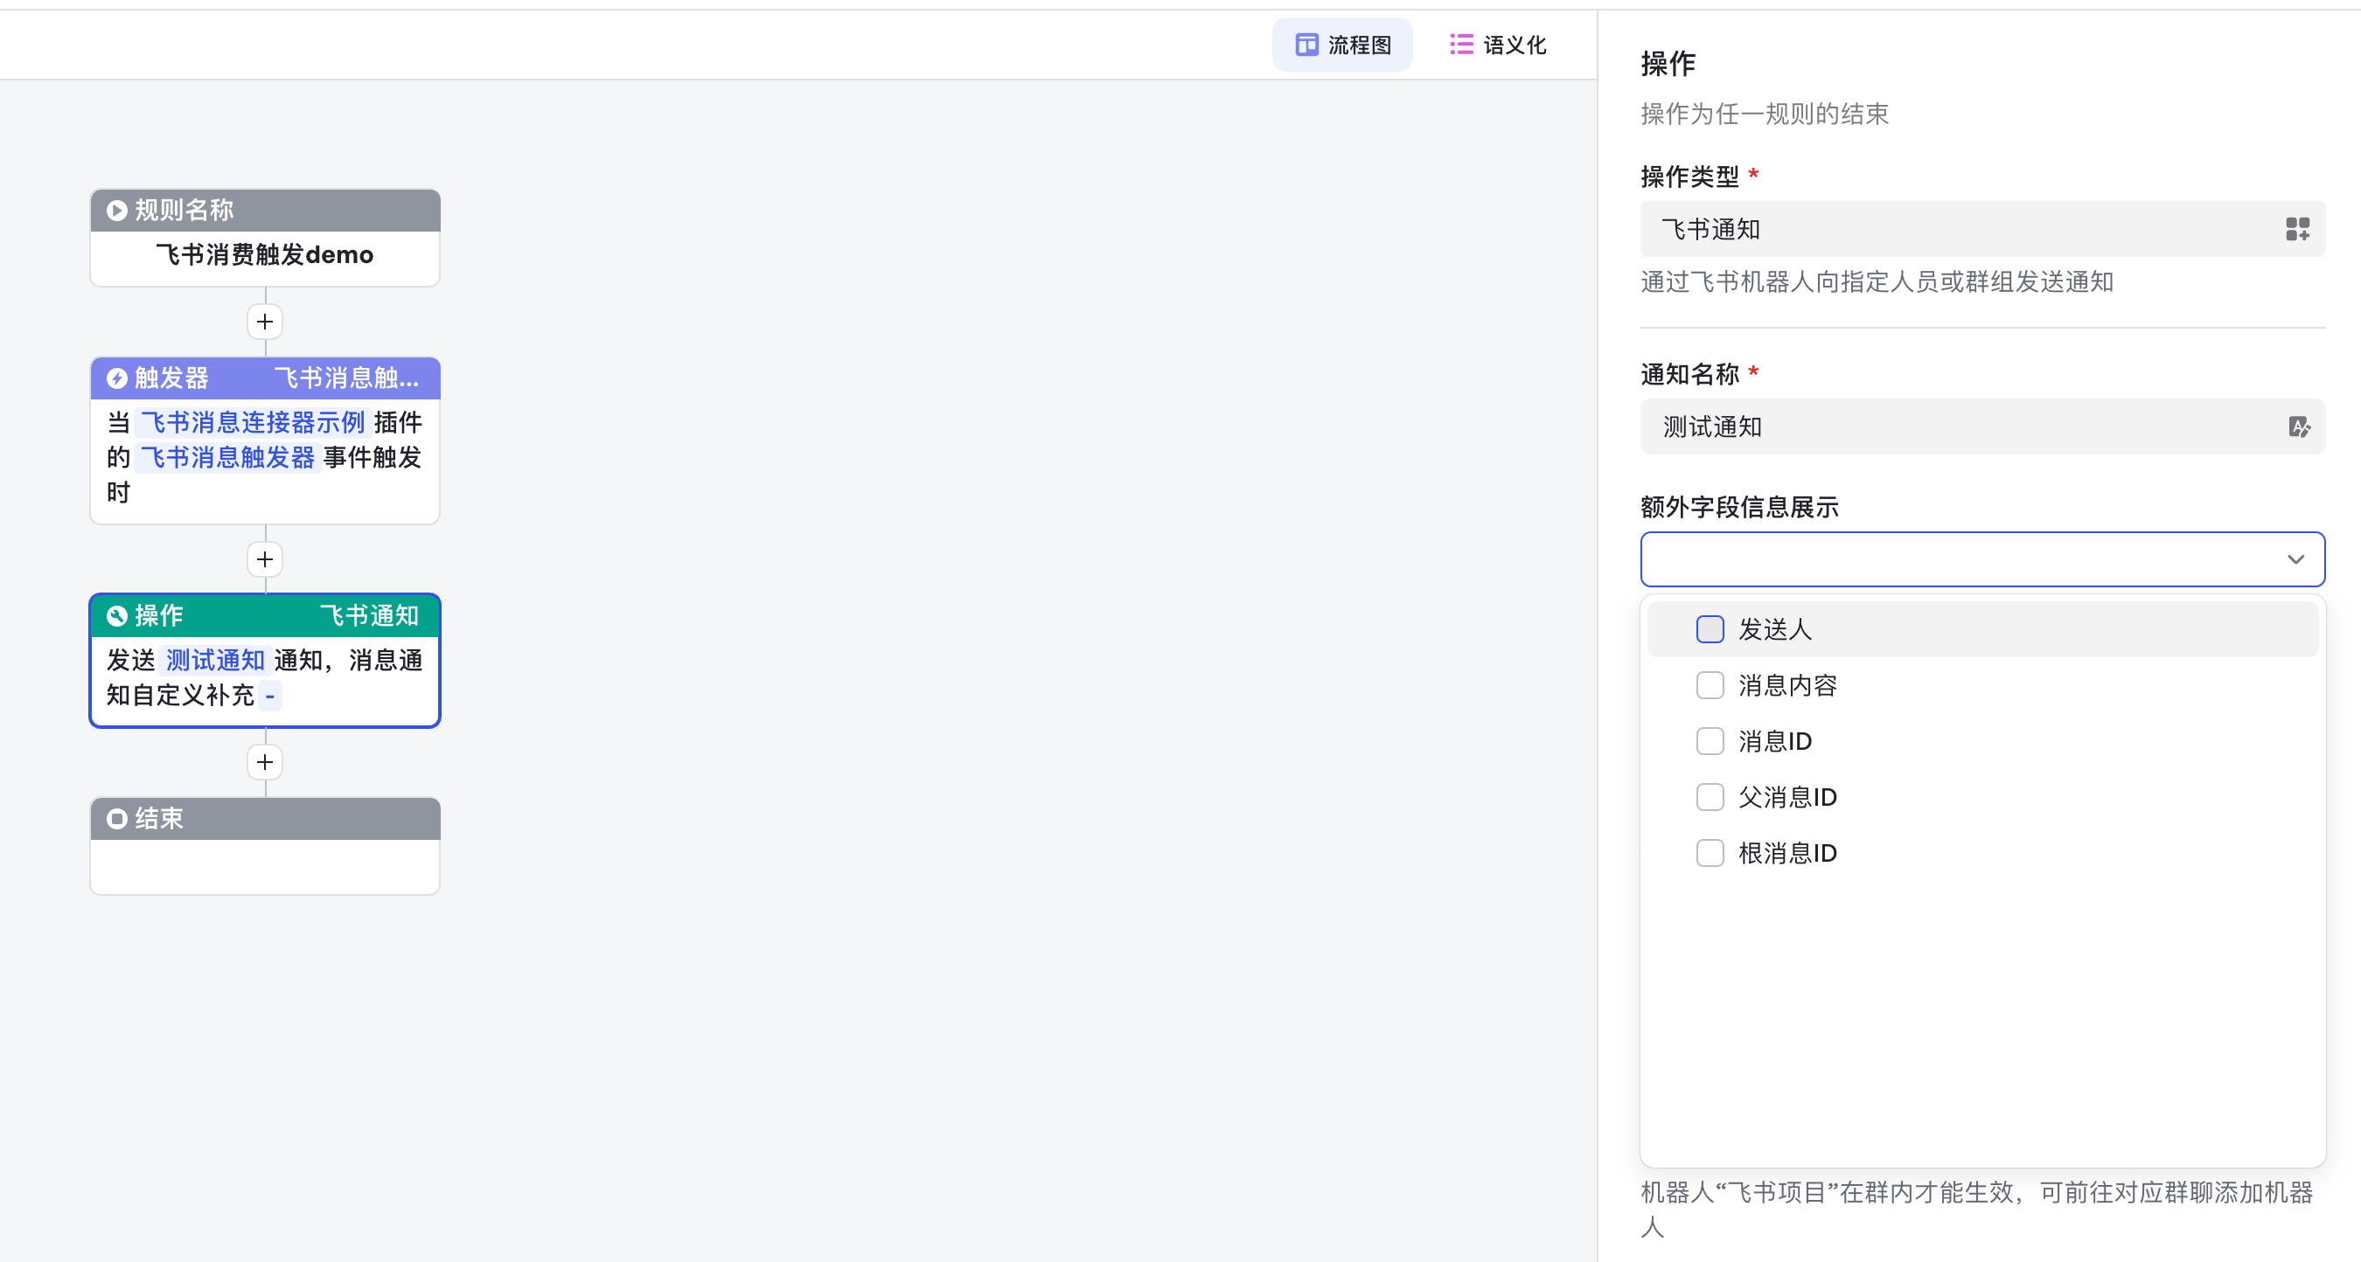Edit the 通知名称 field containing 测试通知
The image size is (2361, 1262).
click(1982, 426)
